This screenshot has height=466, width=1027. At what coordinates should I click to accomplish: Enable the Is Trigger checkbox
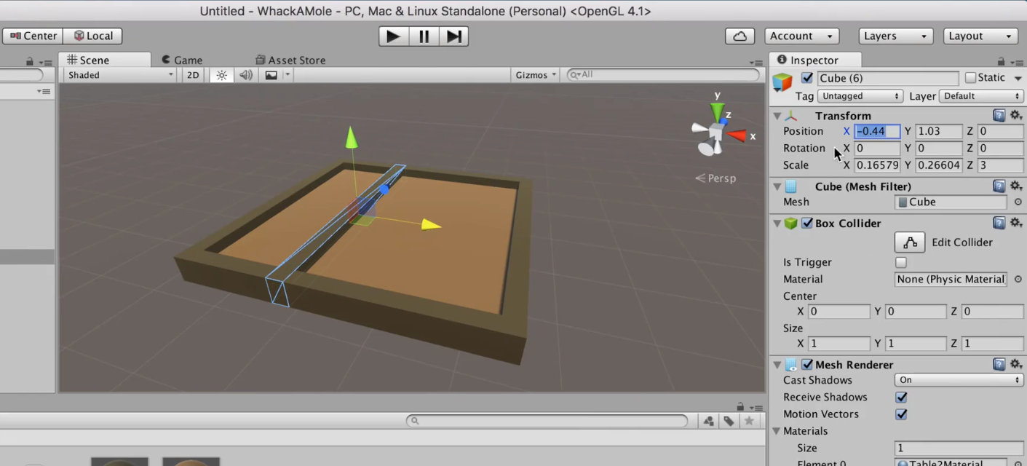tap(900, 262)
